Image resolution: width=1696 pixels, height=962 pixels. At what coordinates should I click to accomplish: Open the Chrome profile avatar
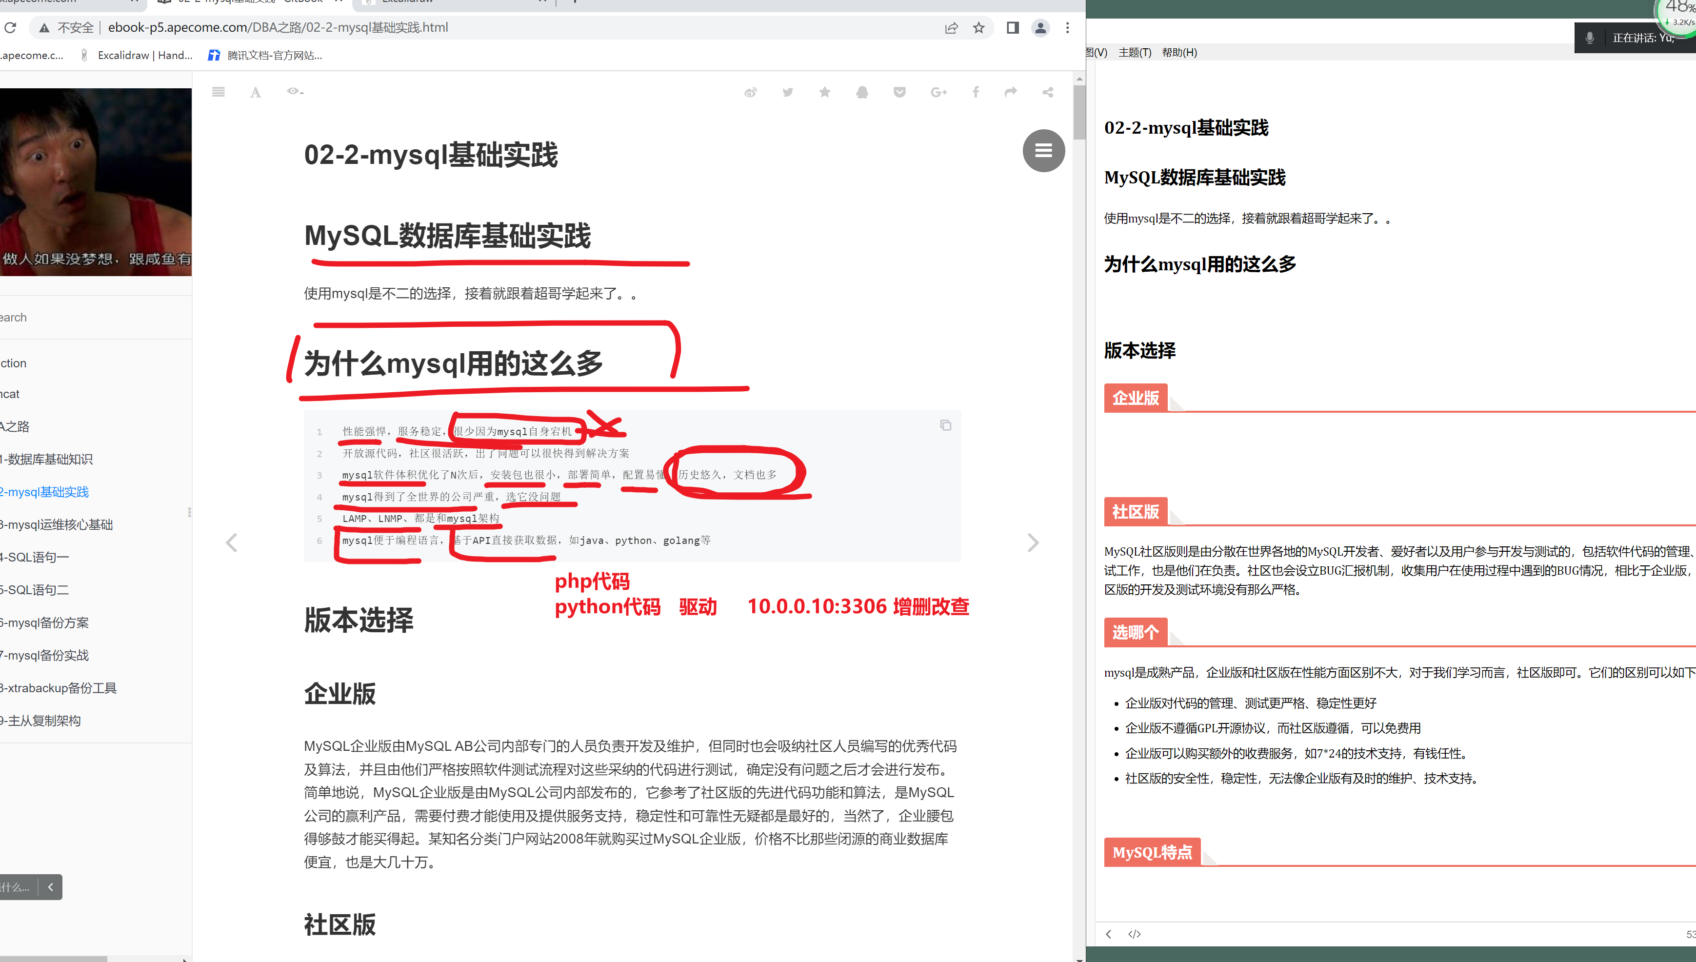pyautogui.click(x=1040, y=28)
